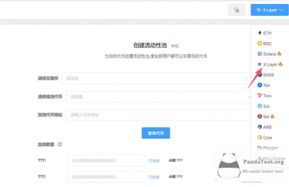Click the info icon next to 加池数量
Viewport: 289px width, 187px height.
point(60,144)
